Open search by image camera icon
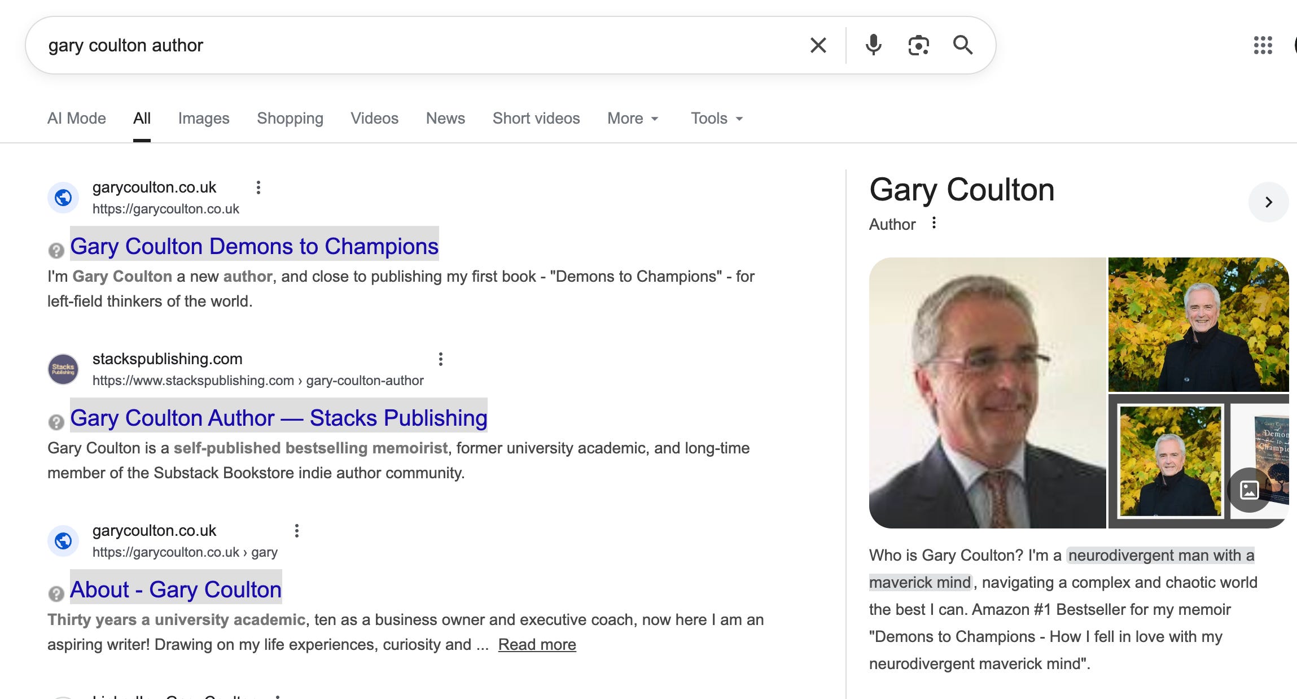Image resolution: width=1297 pixels, height=699 pixels. [x=918, y=45]
